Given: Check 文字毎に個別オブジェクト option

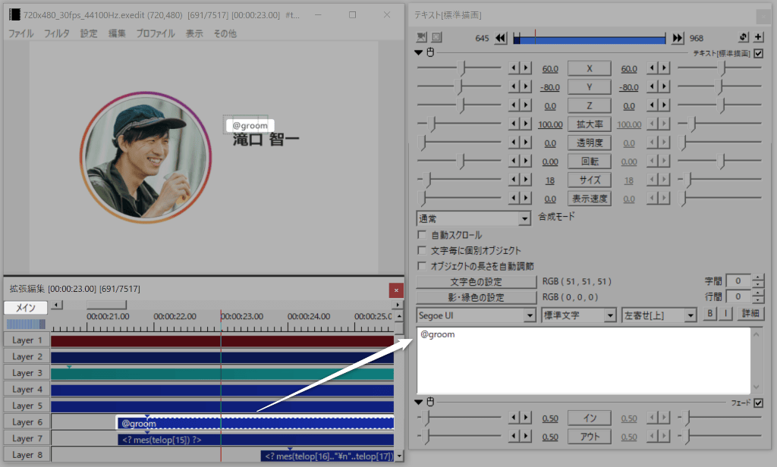Looking at the screenshot, I should pos(423,250).
